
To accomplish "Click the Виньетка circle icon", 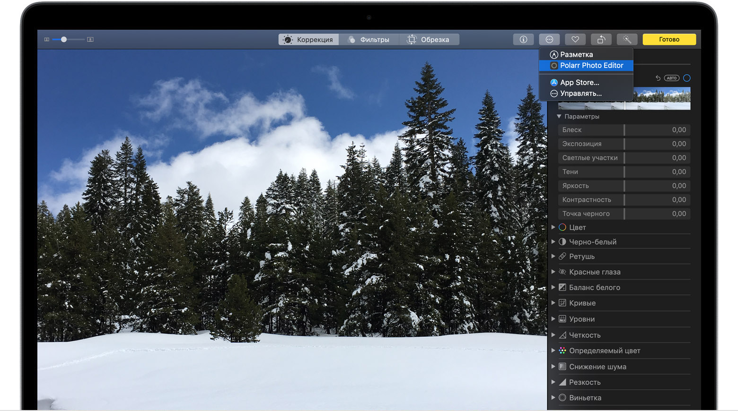I will pyautogui.click(x=562, y=398).
